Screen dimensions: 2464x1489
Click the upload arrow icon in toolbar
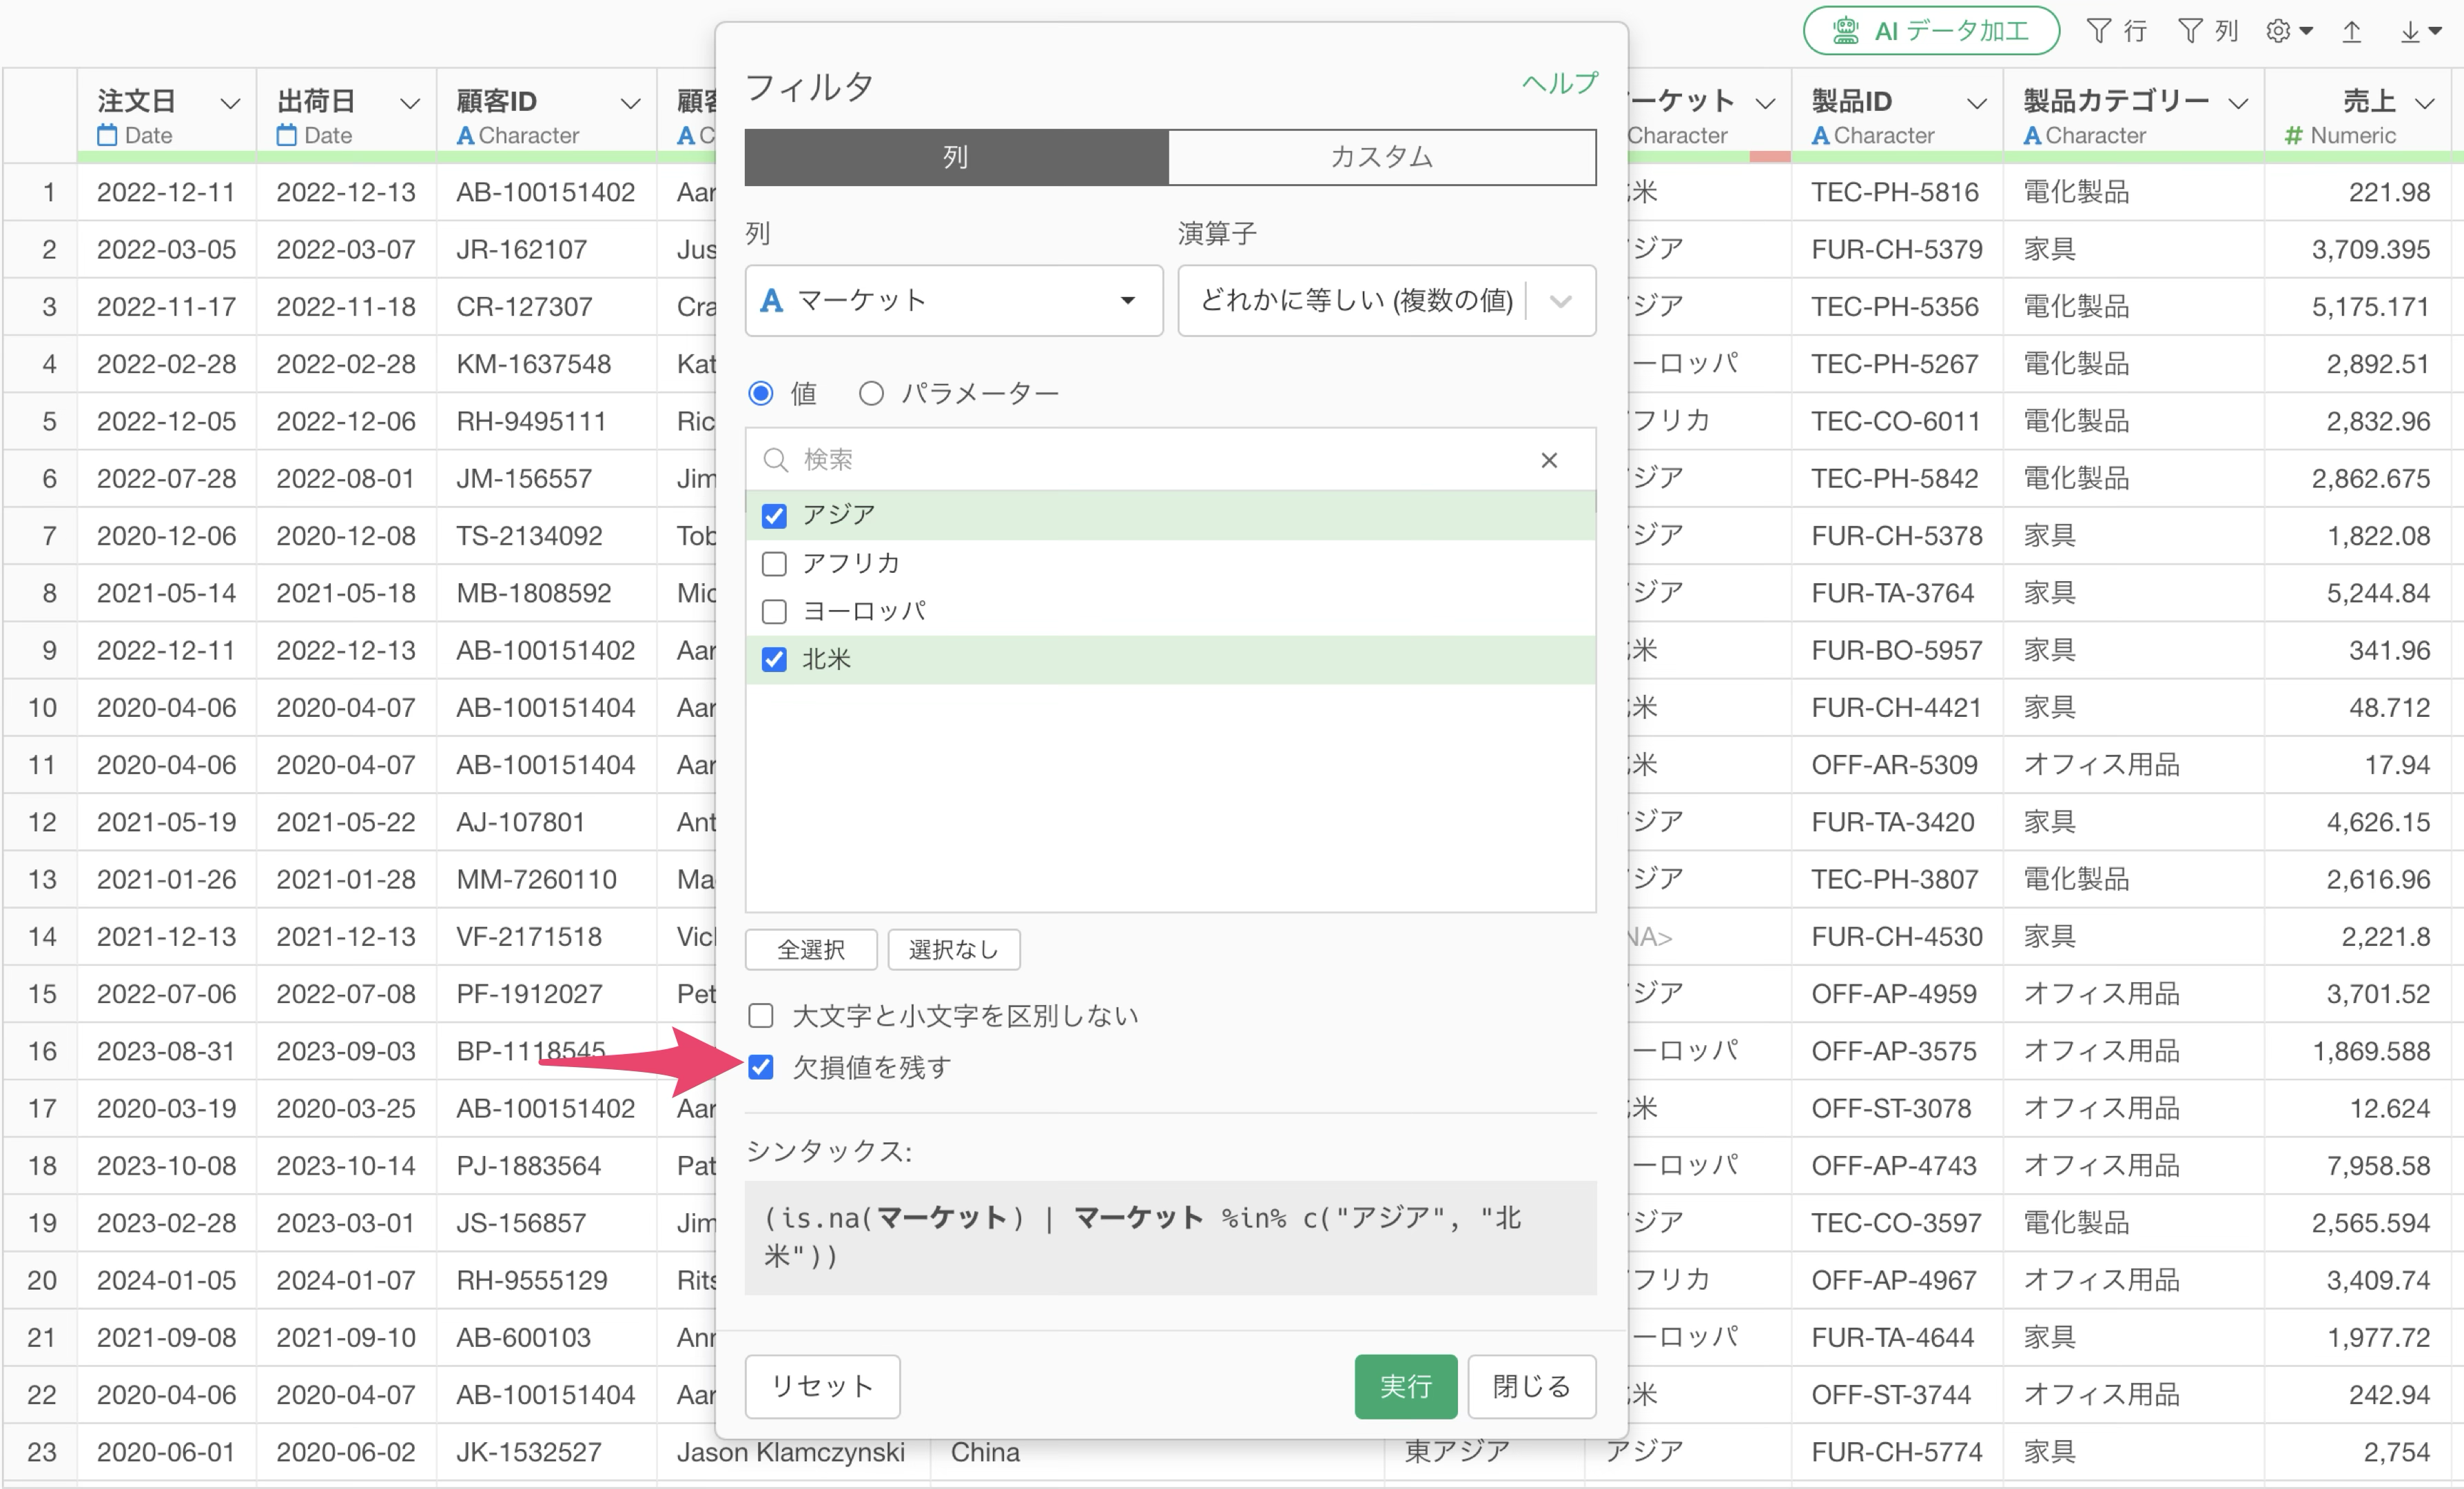pyautogui.click(x=2352, y=31)
